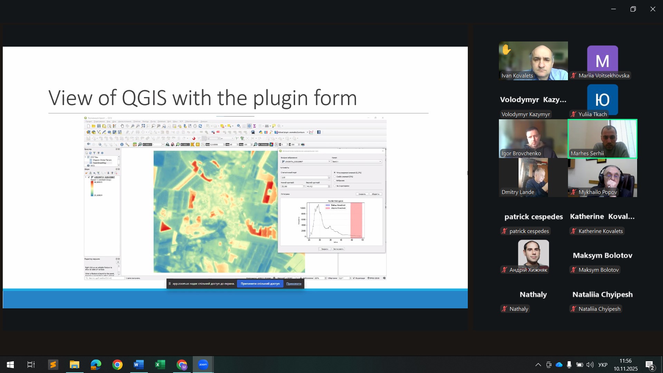
Task: Open the SCP menu in QGIS
Action: point(181,121)
